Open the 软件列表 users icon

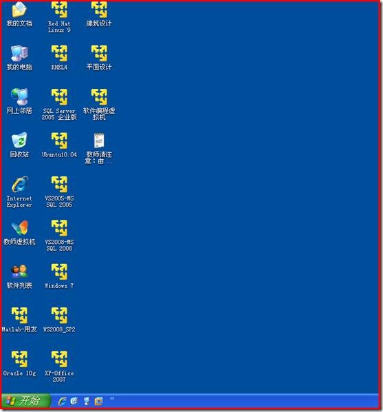pos(19,271)
